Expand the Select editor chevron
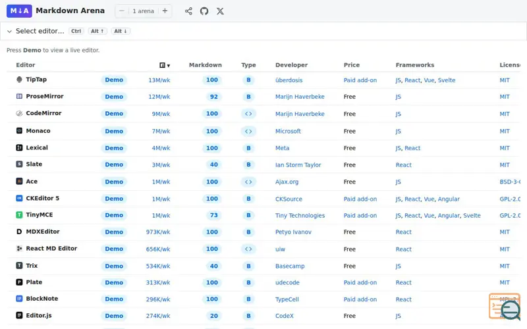The height and width of the screenshot is (329, 527). click(9, 31)
